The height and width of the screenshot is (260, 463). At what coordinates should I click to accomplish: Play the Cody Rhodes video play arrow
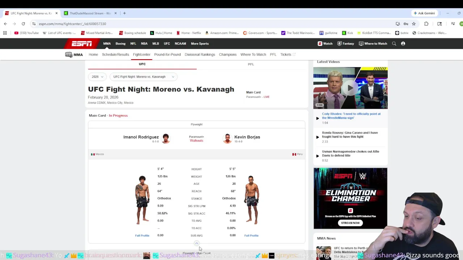(x=318, y=118)
